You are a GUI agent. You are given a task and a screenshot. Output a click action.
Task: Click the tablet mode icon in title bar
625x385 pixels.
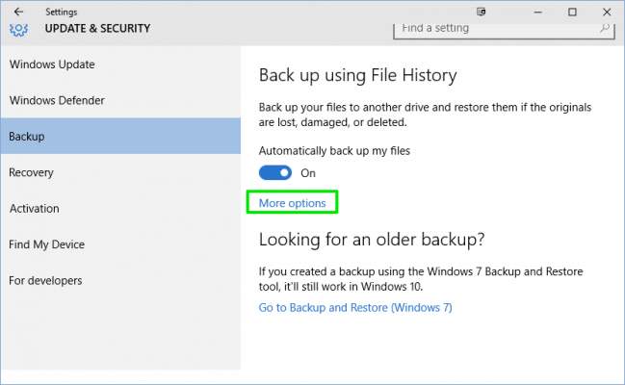pyautogui.click(x=482, y=12)
